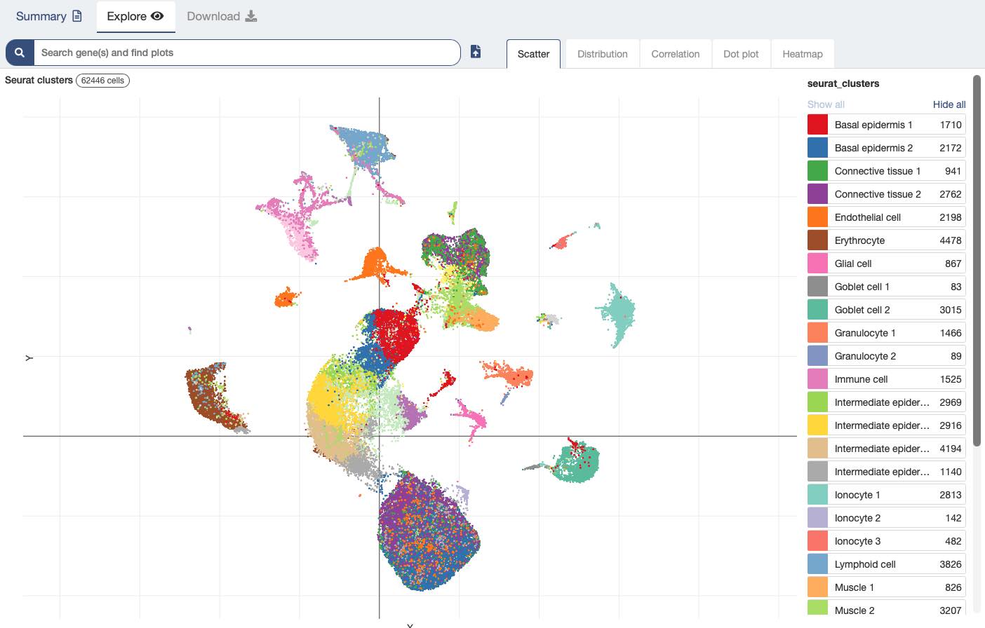Switch to the Distribution tab
985x628 pixels.
(601, 53)
